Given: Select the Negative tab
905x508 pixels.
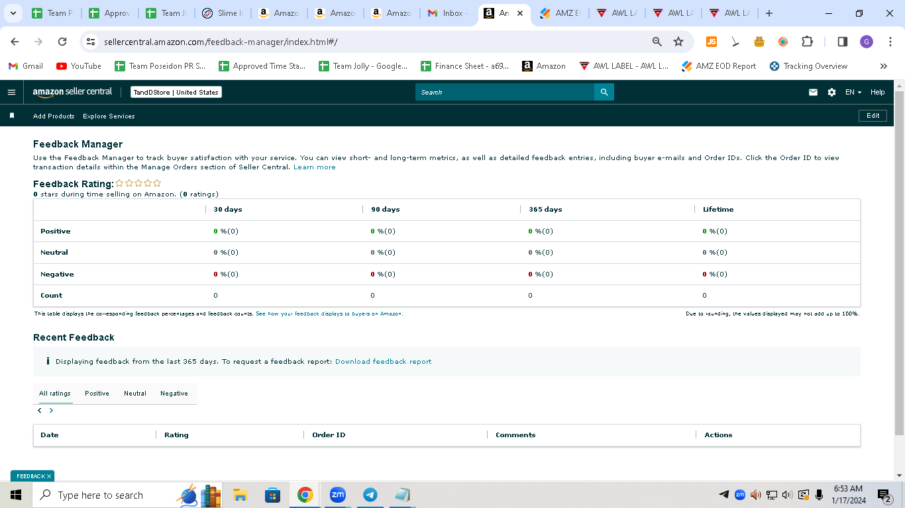Looking at the screenshot, I should click(174, 394).
